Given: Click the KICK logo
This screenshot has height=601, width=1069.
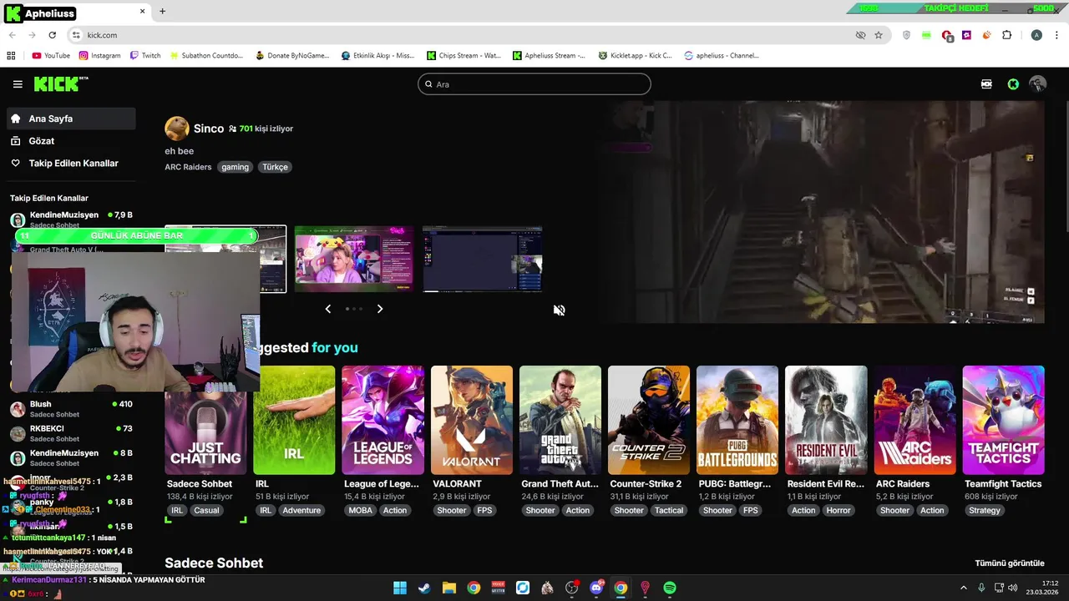Looking at the screenshot, I should [x=60, y=83].
